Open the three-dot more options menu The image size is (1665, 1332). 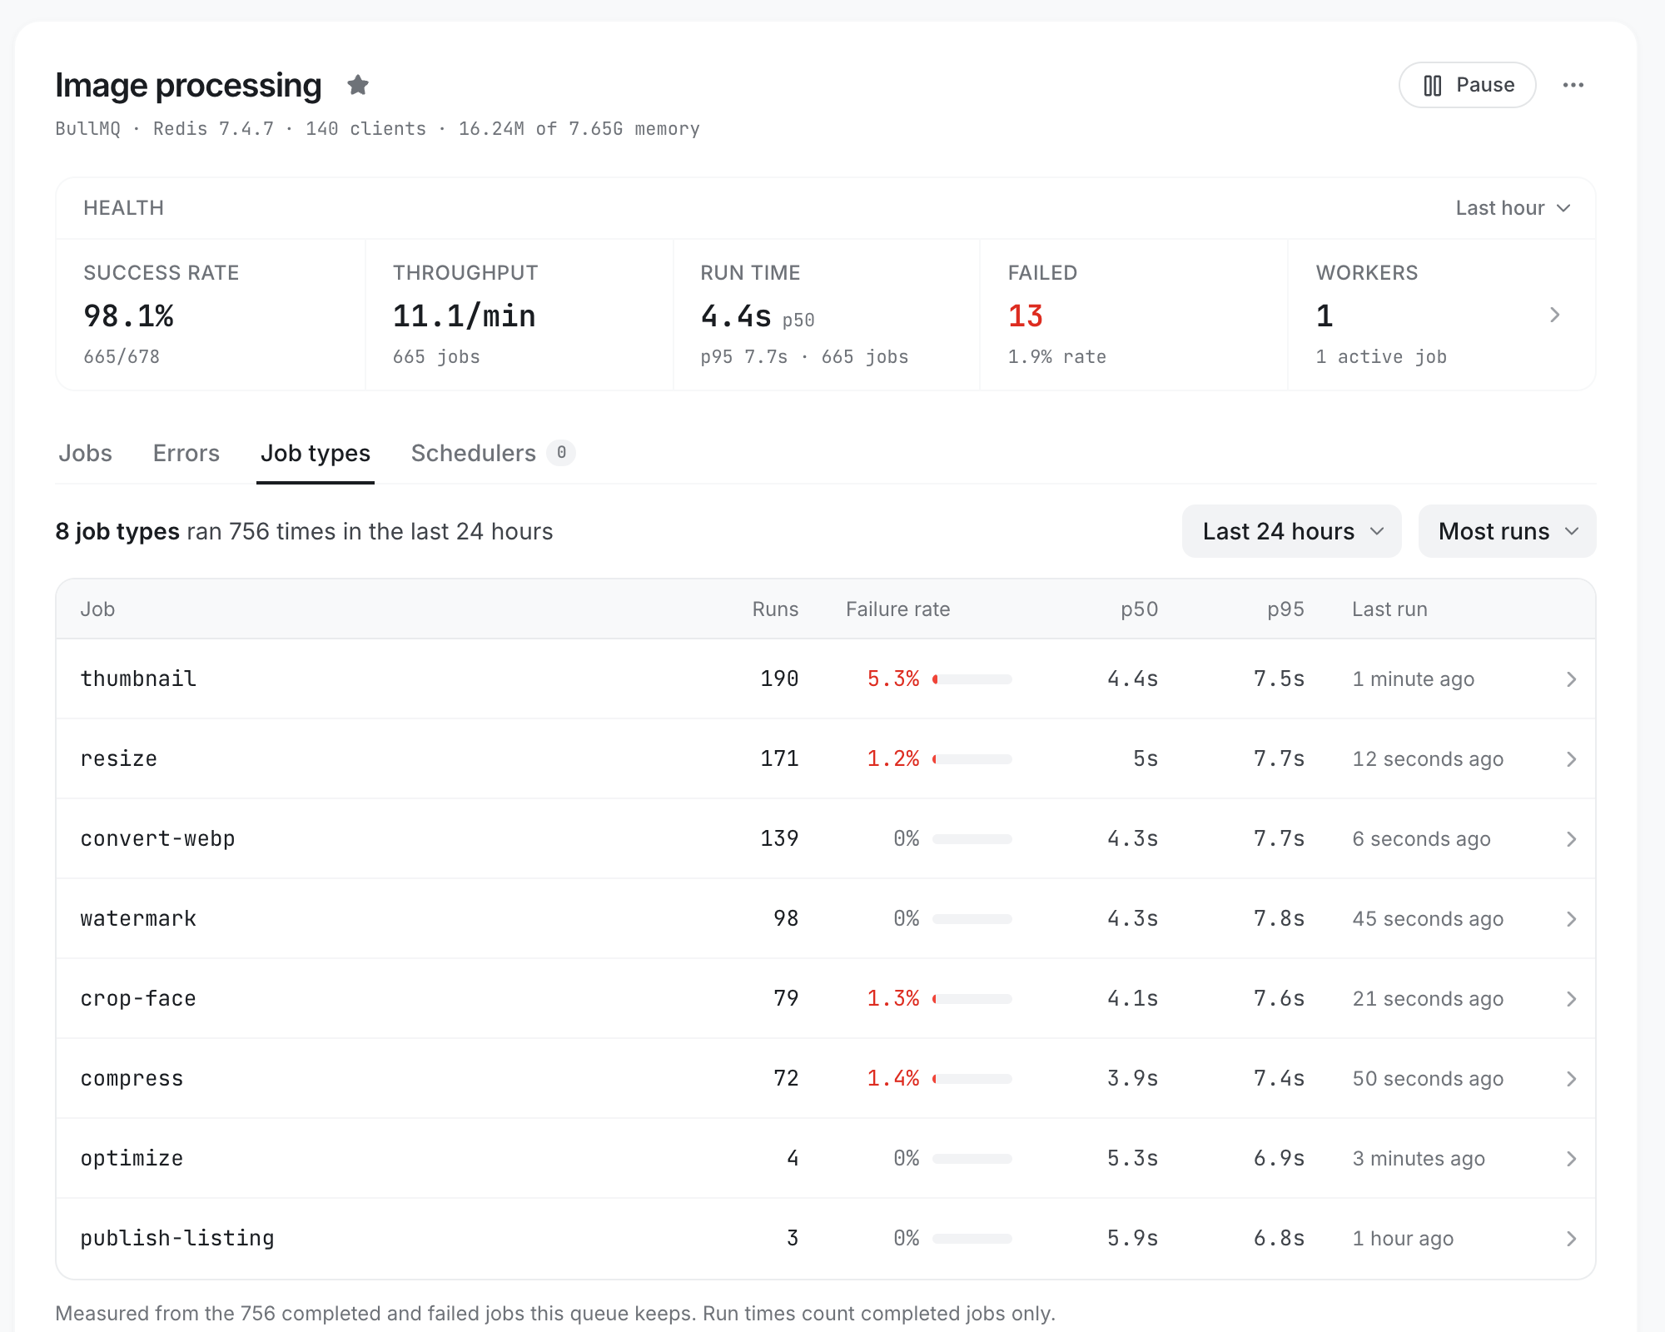[1573, 85]
